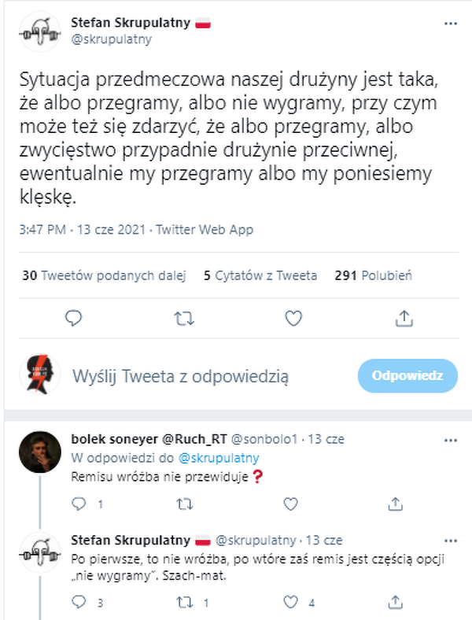View the 30 Tweetów podanych dalej list
The image size is (472, 620).
click(x=103, y=275)
